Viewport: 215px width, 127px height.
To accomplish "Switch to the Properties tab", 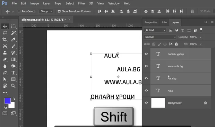I will [x=151, y=22].
